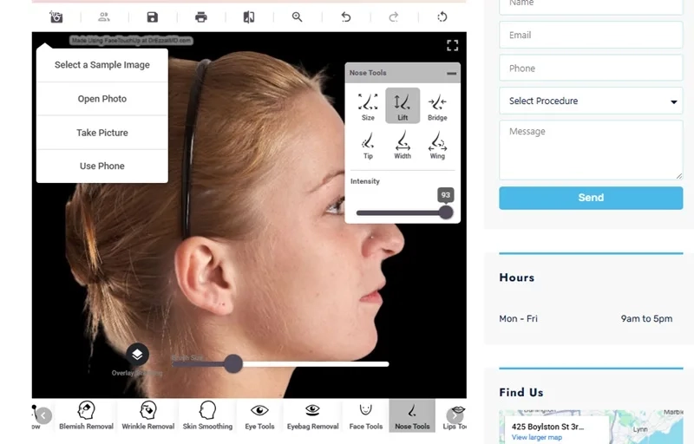This screenshot has height=444, width=694.
Task: Open Blemish Removal tool
Action: [x=86, y=415]
